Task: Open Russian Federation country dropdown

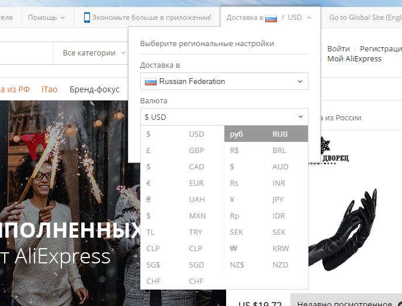Action: pyautogui.click(x=224, y=81)
